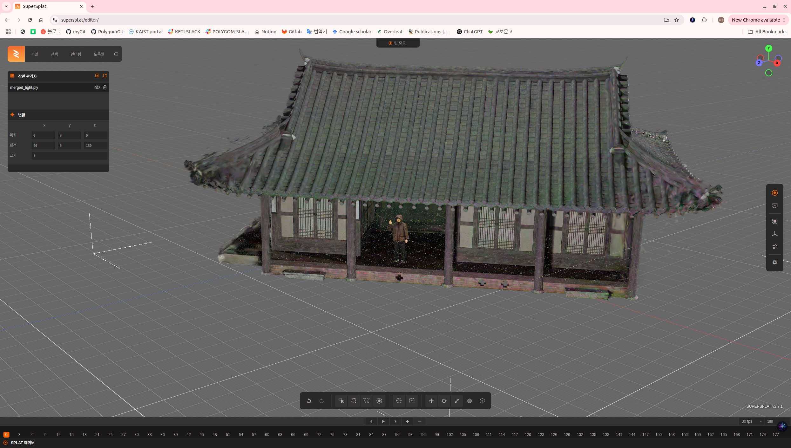Open the 파일 menu

(34, 54)
